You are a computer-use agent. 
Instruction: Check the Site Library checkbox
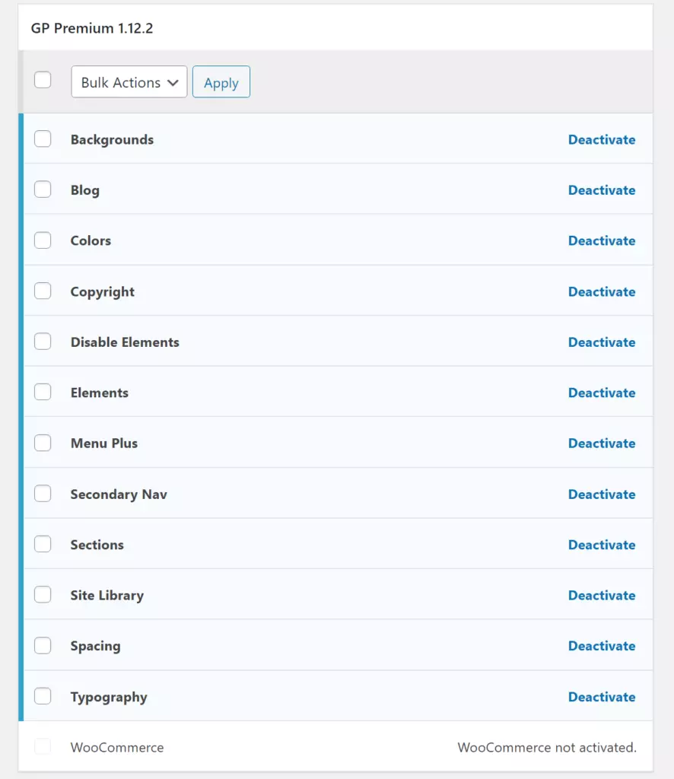(x=43, y=595)
